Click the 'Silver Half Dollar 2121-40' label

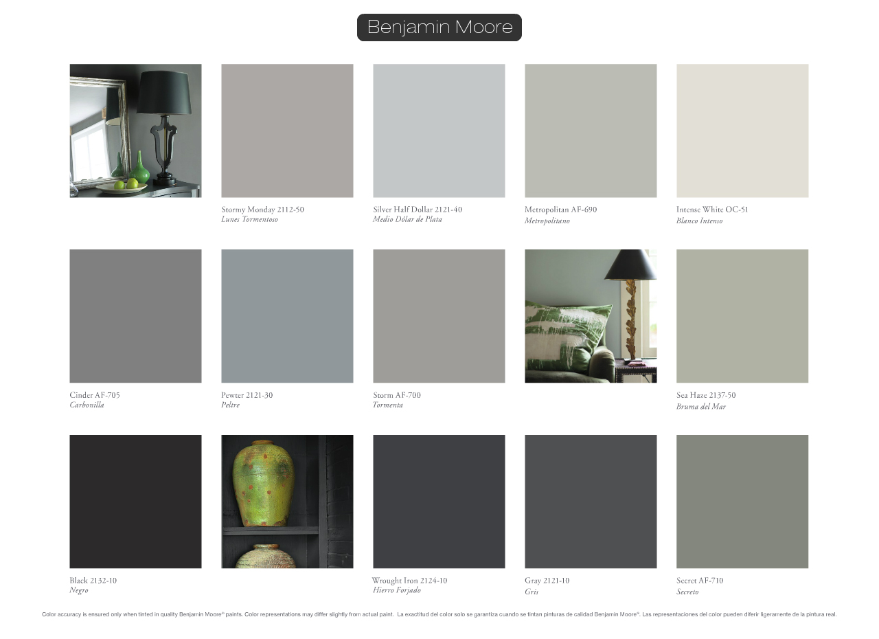(418, 210)
